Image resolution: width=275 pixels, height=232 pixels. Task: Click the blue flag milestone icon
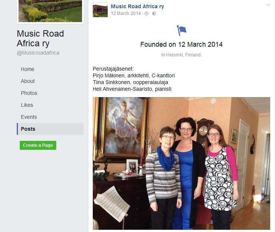(x=181, y=30)
